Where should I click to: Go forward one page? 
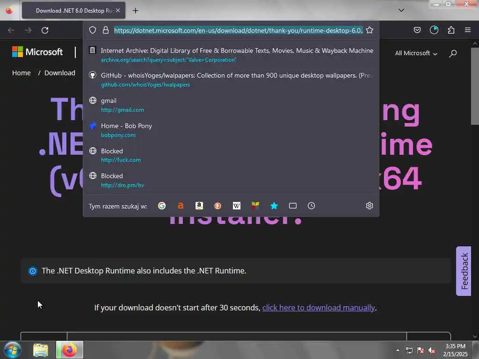tap(28, 30)
